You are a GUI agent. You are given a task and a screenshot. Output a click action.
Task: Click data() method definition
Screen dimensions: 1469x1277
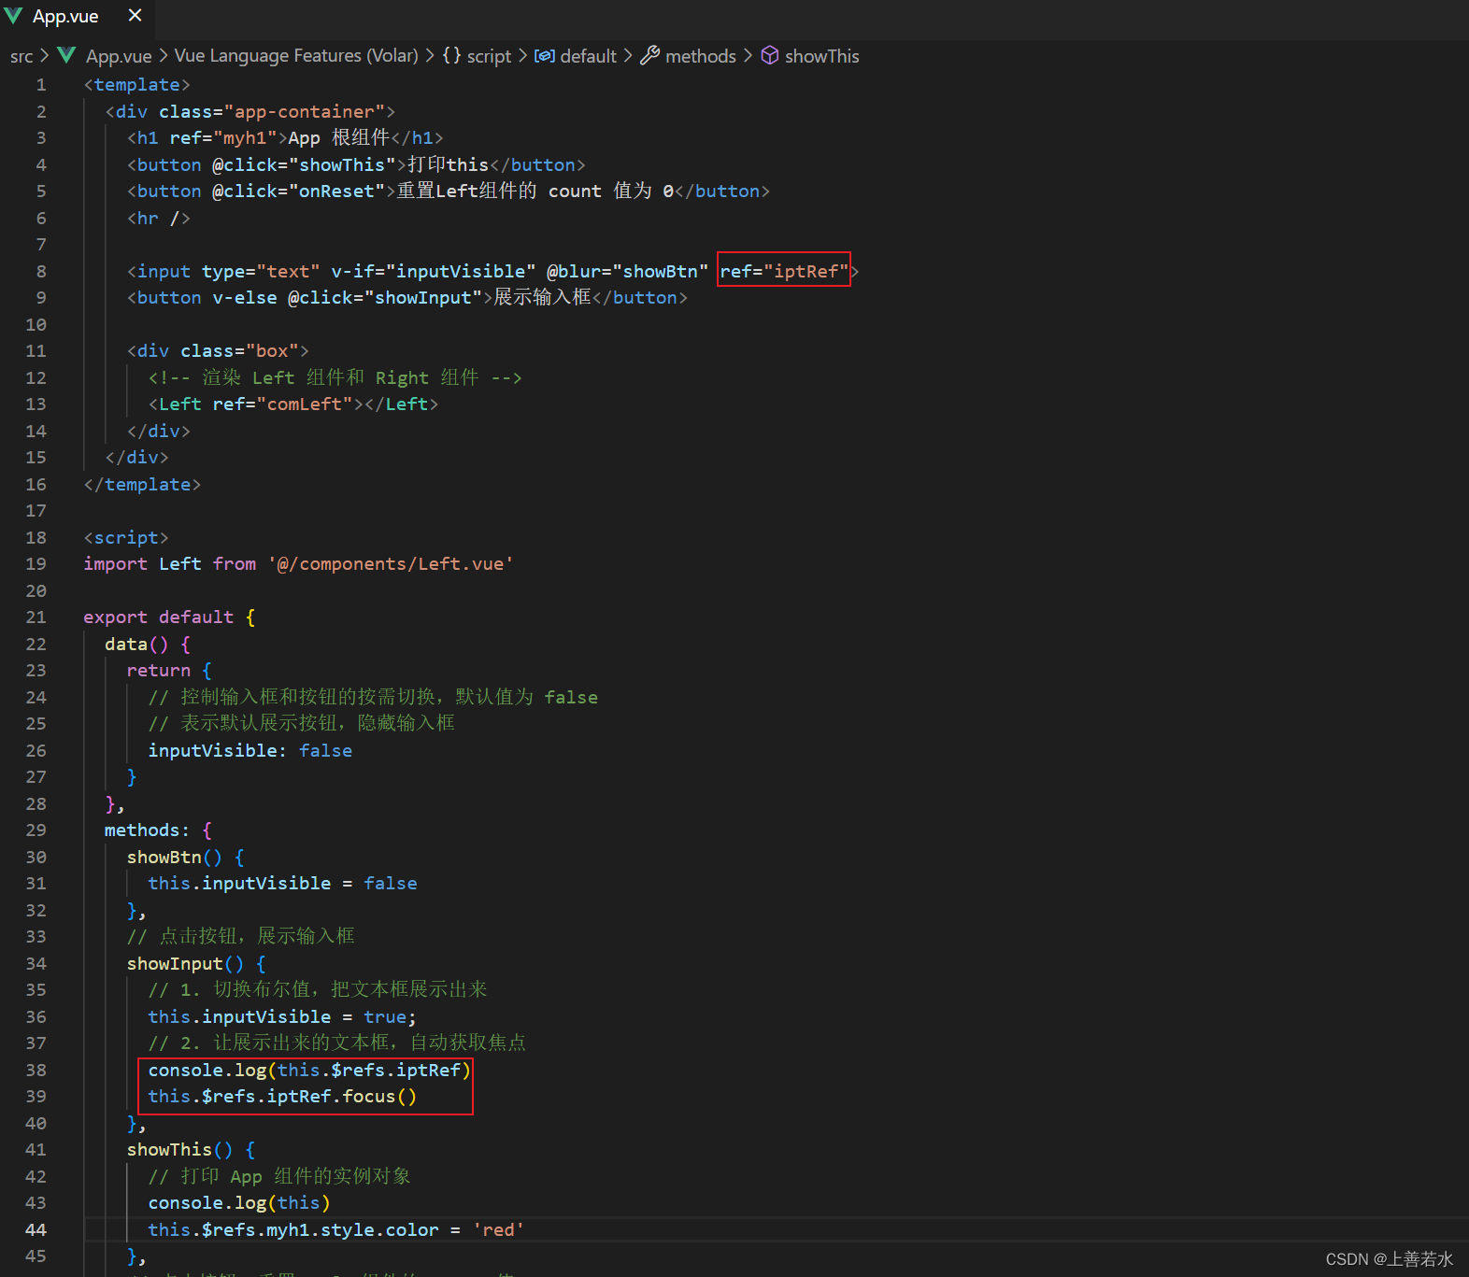pos(136,645)
